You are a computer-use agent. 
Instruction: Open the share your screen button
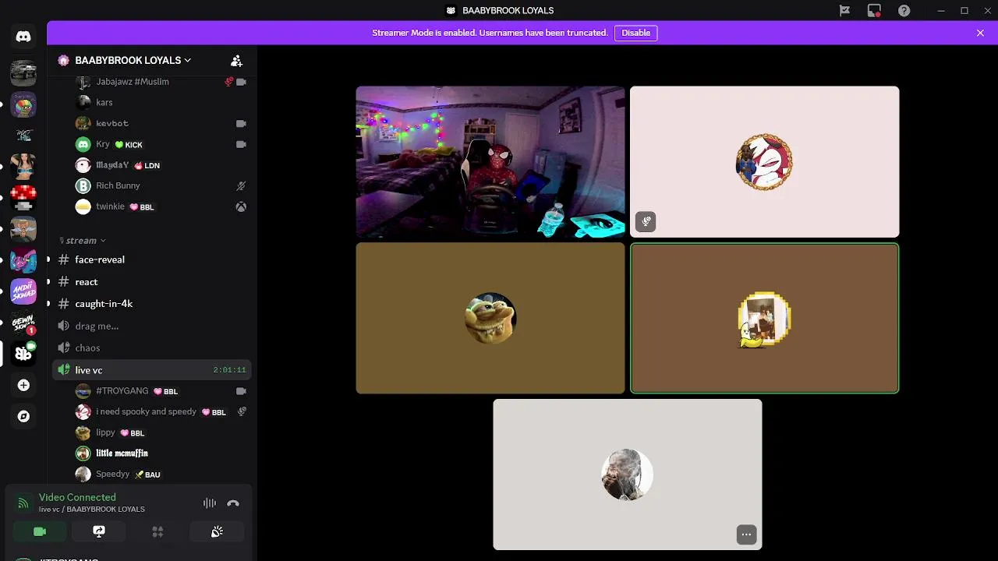(x=99, y=531)
